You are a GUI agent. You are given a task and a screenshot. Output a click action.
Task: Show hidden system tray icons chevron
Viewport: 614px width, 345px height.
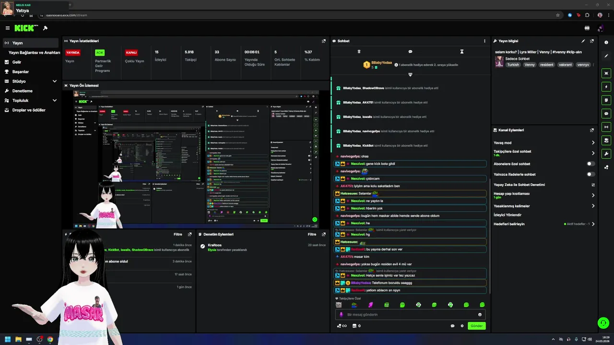(x=554, y=339)
